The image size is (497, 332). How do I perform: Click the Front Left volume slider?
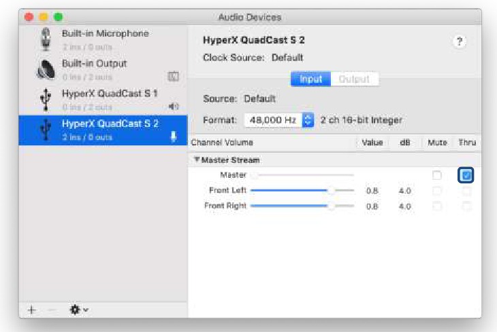click(x=302, y=190)
